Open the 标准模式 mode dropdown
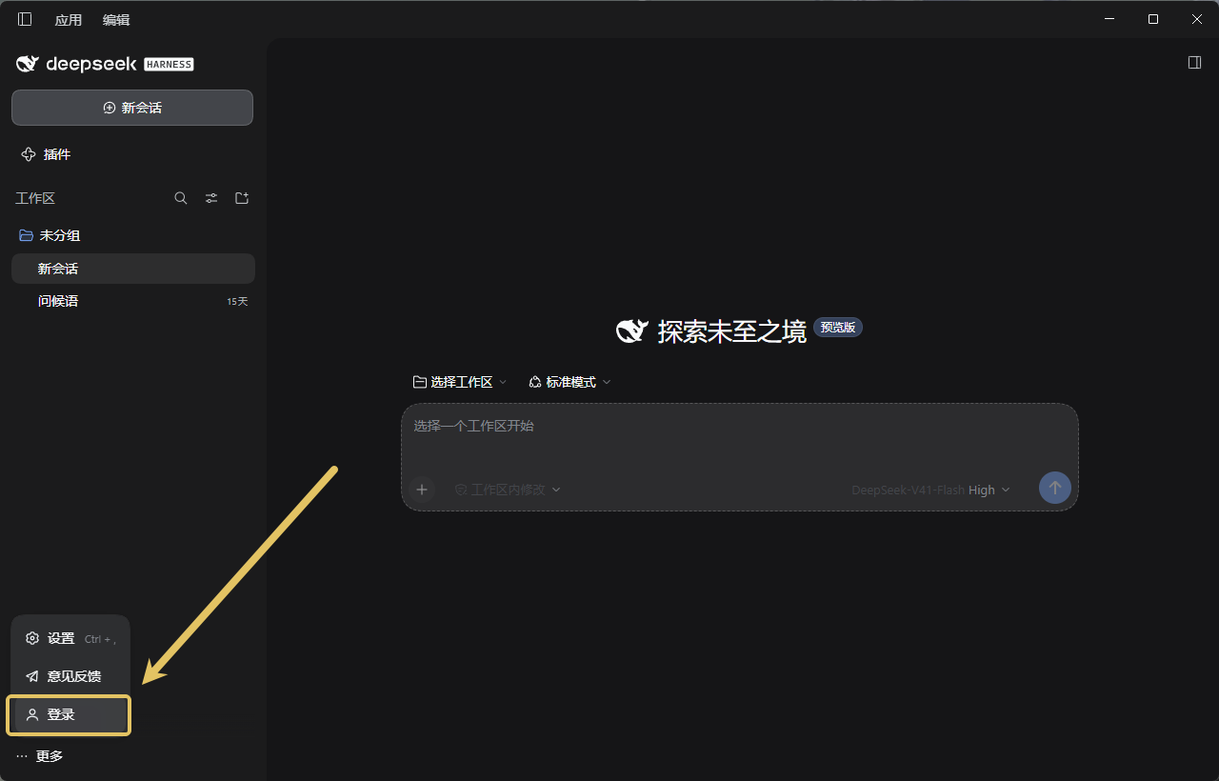The width and height of the screenshot is (1219, 781). point(570,382)
